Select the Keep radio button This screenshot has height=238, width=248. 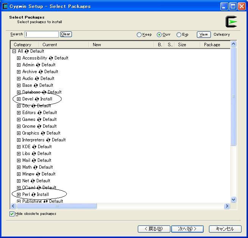click(139, 35)
